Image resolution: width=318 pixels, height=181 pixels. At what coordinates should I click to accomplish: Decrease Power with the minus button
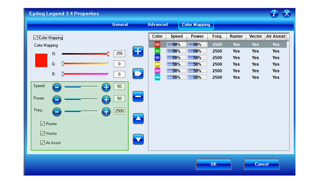tap(57, 99)
